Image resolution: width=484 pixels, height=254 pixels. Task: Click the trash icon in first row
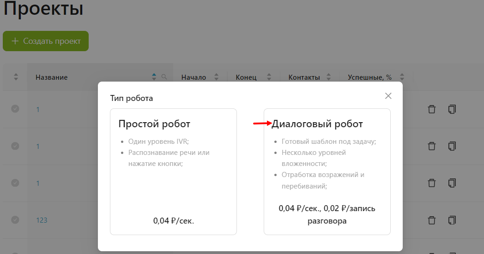pyautogui.click(x=432, y=109)
